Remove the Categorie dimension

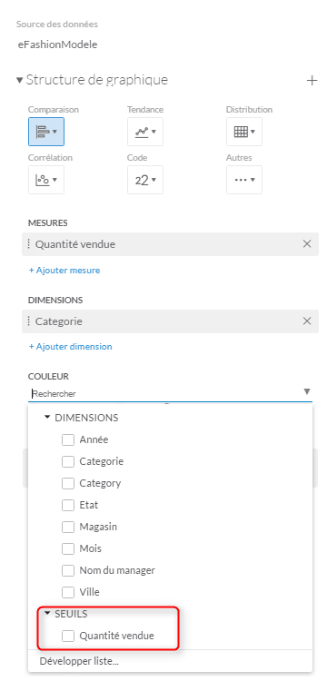307,321
